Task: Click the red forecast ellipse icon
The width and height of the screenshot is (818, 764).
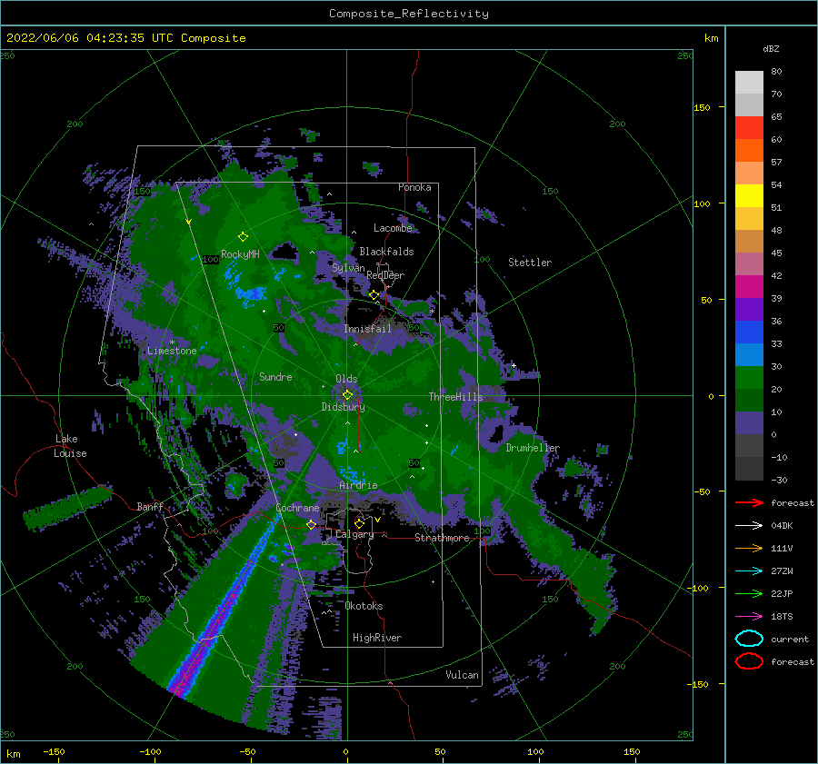Action: [x=749, y=661]
